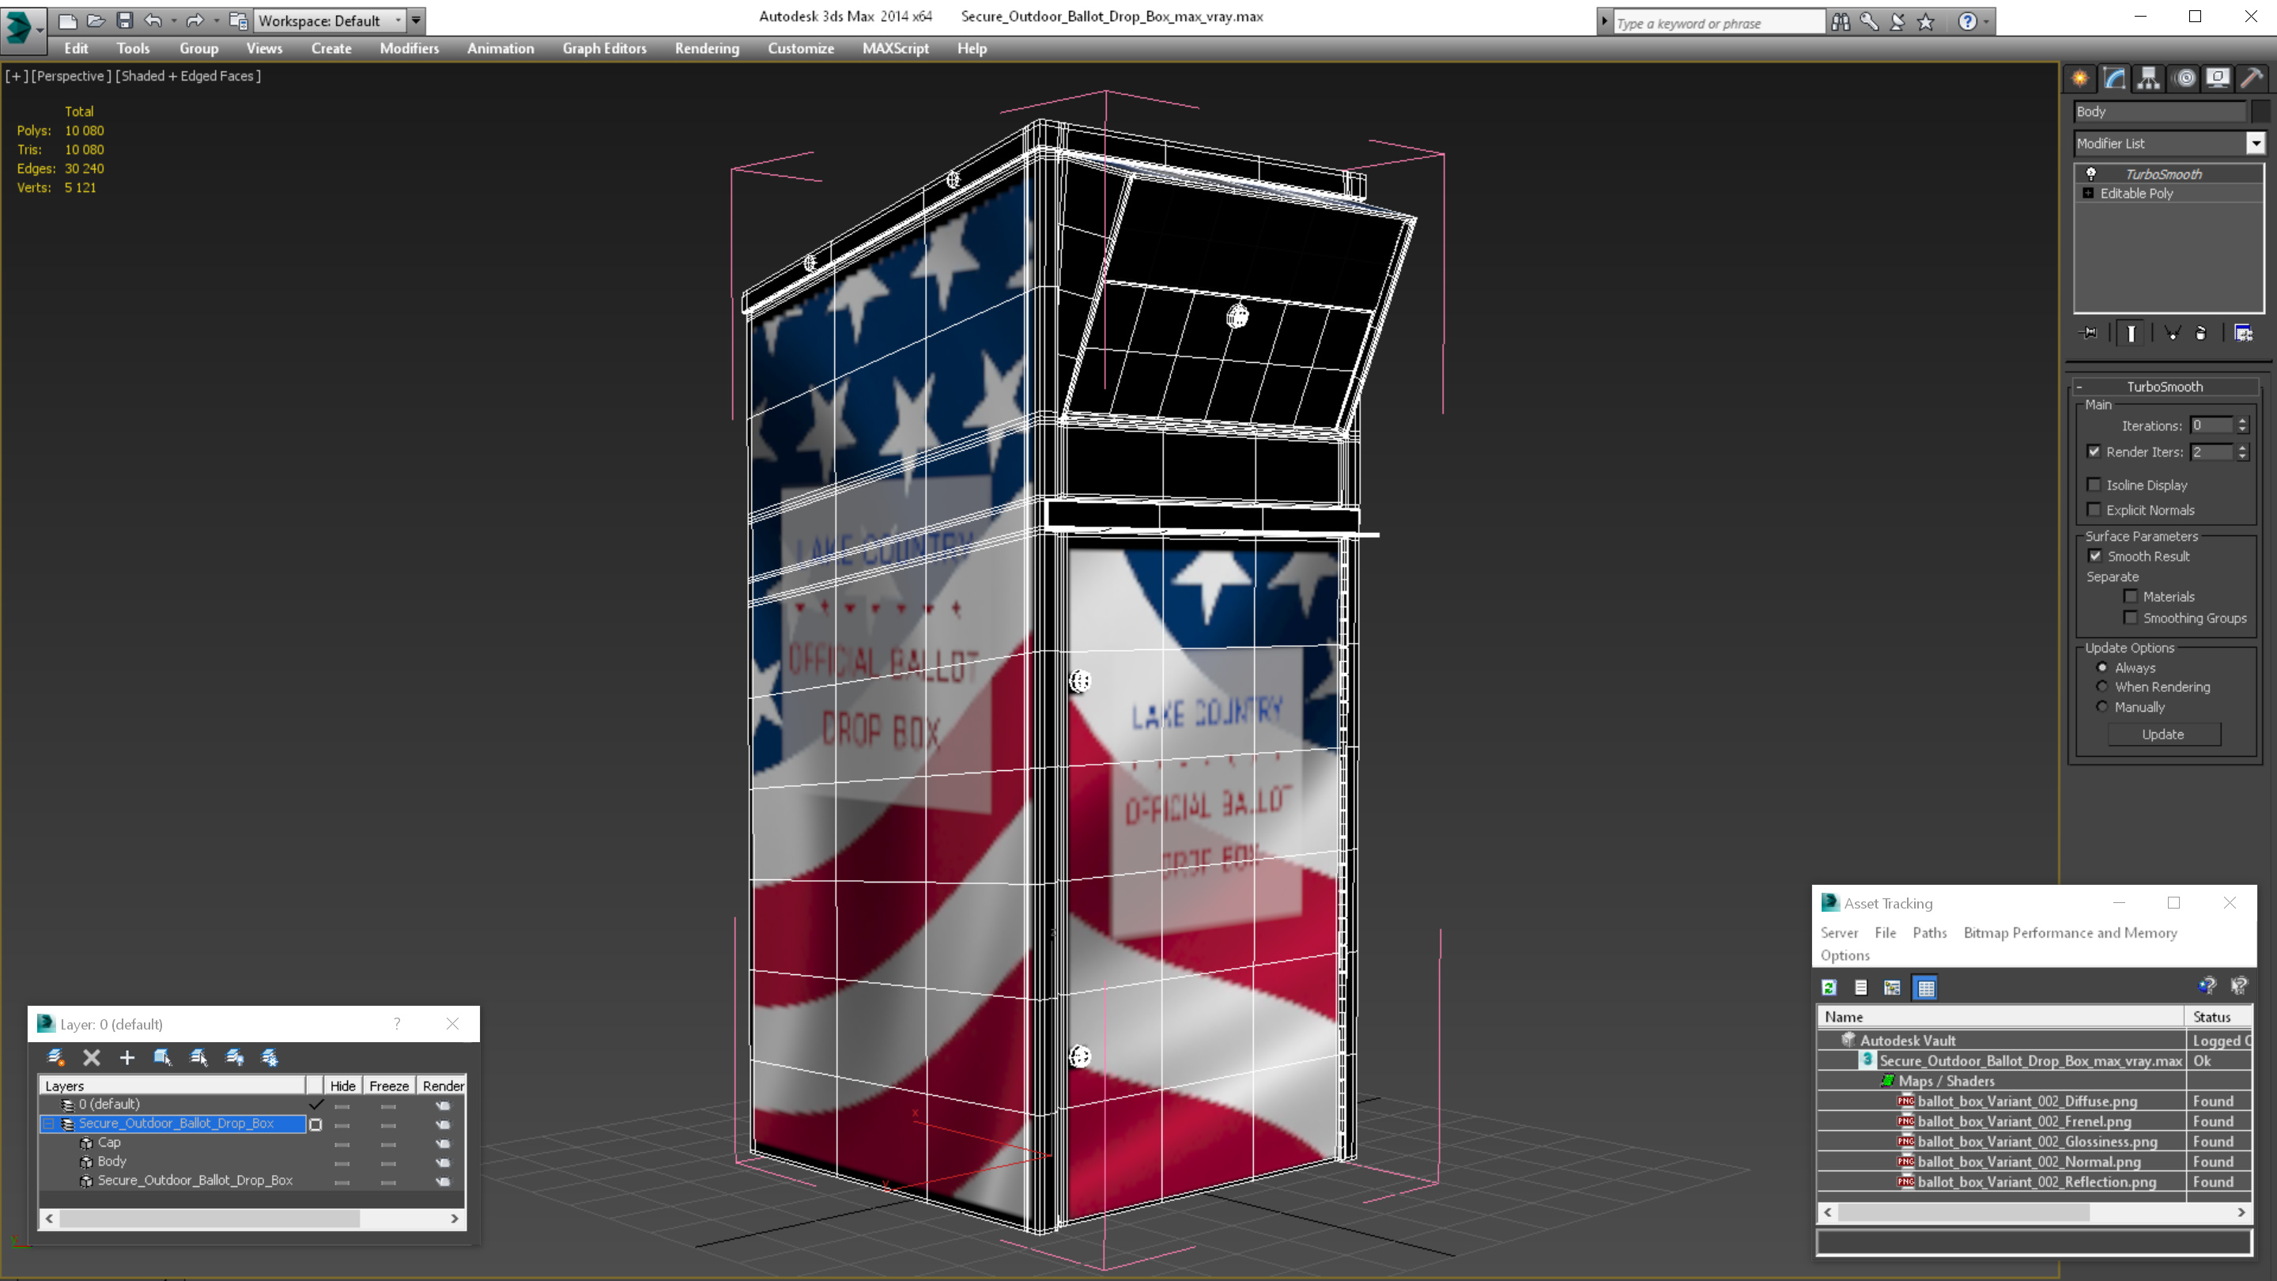
Task: Click the Layer dialog horizontal scrollbar
Action: pos(251,1219)
